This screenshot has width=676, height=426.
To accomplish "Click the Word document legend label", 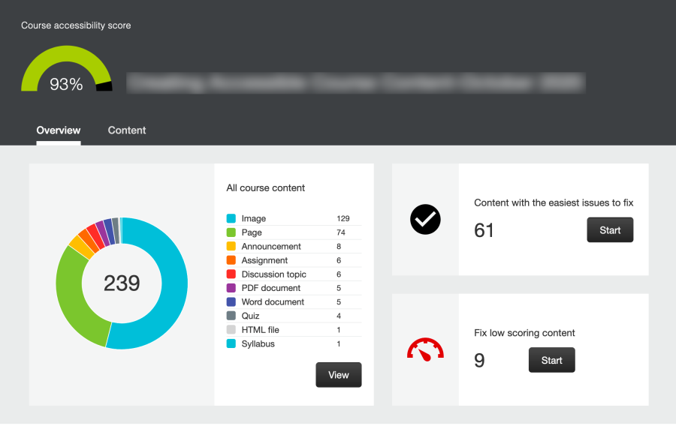I will 273,301.
